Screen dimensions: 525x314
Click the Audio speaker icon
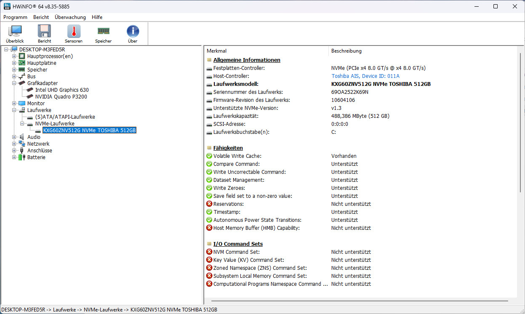click(x=22, y=137)
